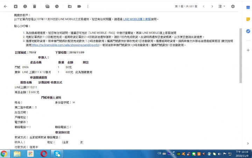Go back to the inbox list

click(x=6, y=6)
